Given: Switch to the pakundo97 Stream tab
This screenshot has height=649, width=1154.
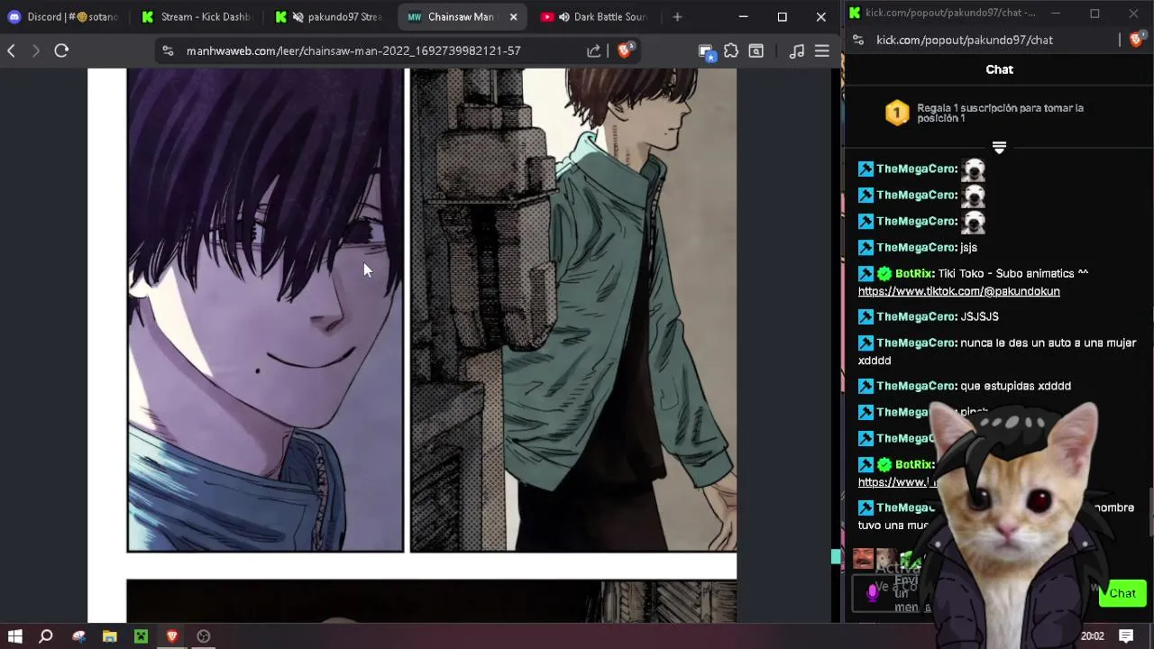Looking at the screenshot, I should click(330, 16).
